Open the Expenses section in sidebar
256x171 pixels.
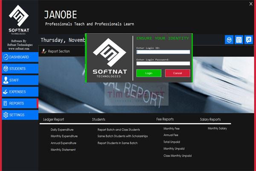pos(20,92)
